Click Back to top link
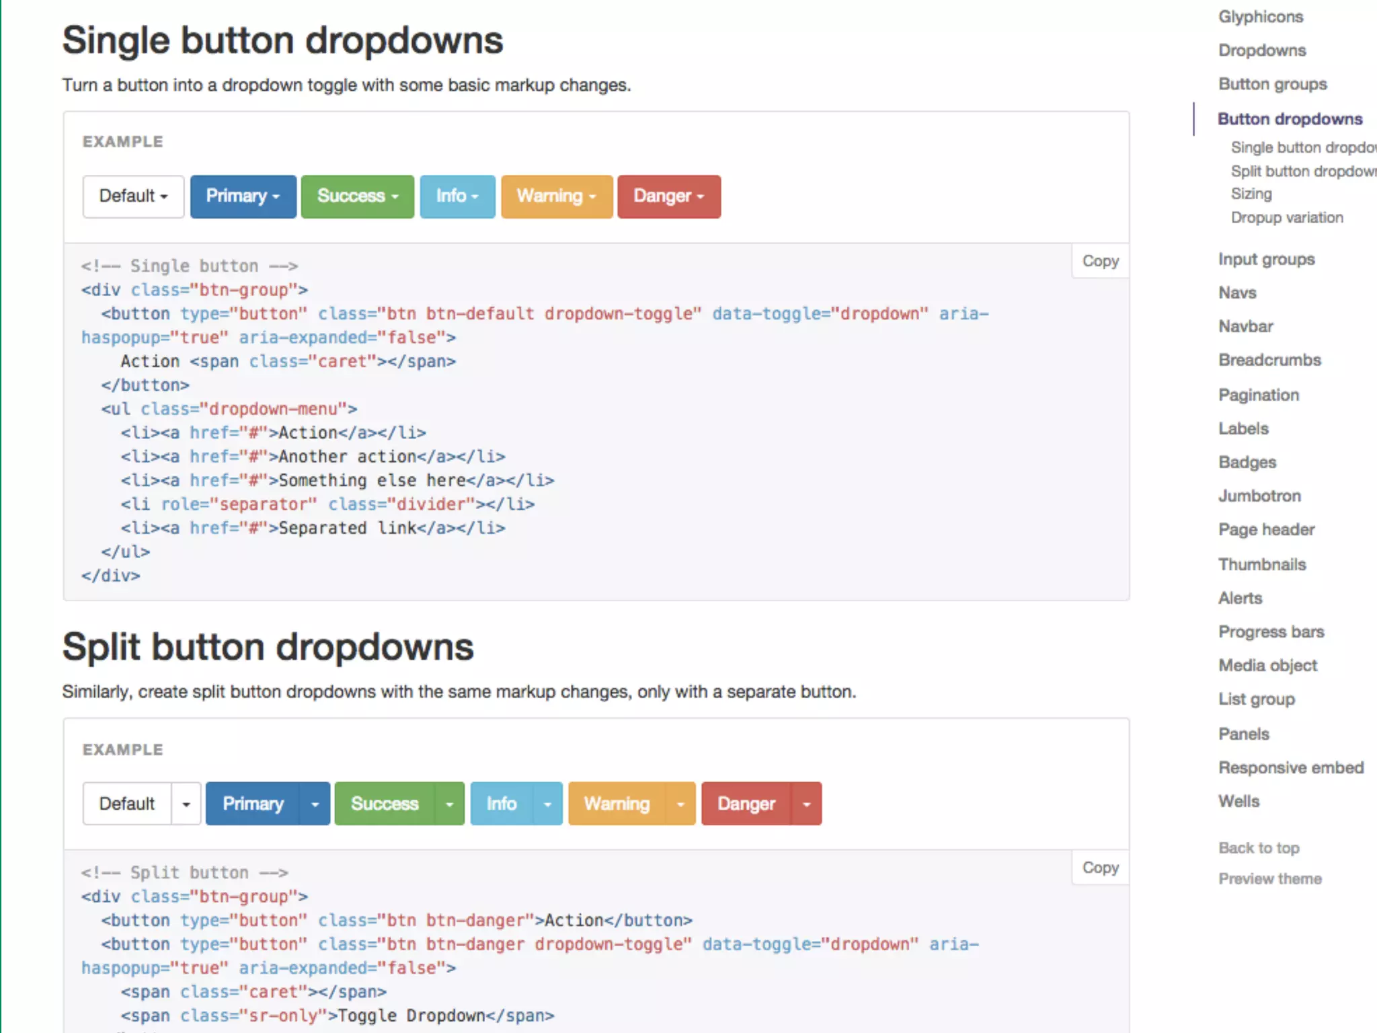This screenshot has width=1377, height=1033. [x=1259, y=847]
